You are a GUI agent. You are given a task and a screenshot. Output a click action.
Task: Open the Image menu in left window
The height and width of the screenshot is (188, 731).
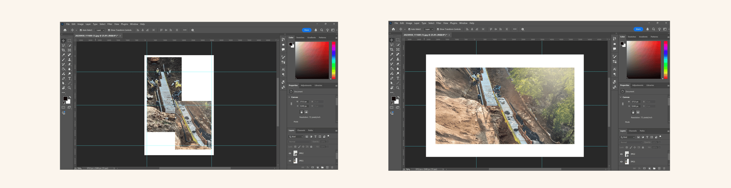coord(80,24)
